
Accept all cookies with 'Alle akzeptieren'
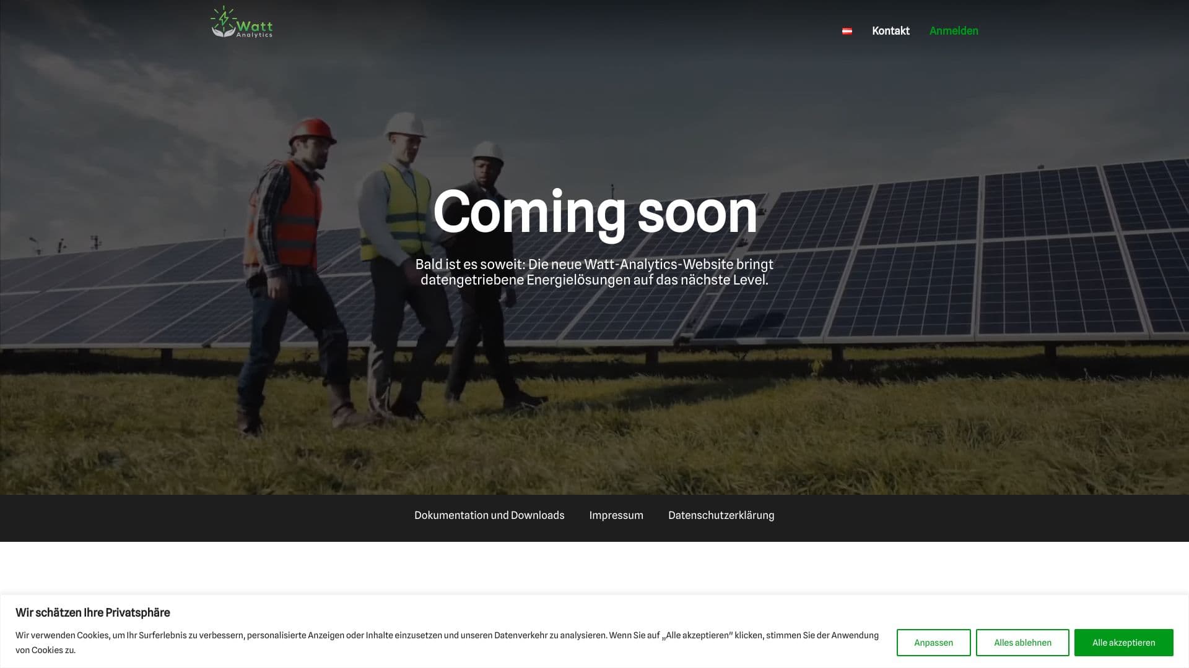1124,643
